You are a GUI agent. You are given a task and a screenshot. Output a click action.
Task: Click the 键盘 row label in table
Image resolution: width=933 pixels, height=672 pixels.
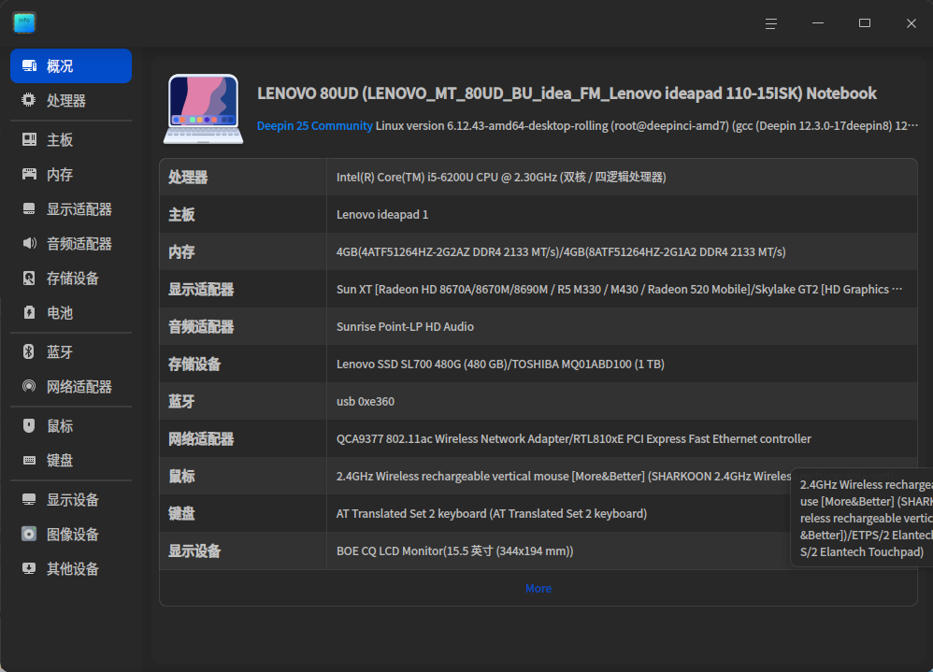181,514
